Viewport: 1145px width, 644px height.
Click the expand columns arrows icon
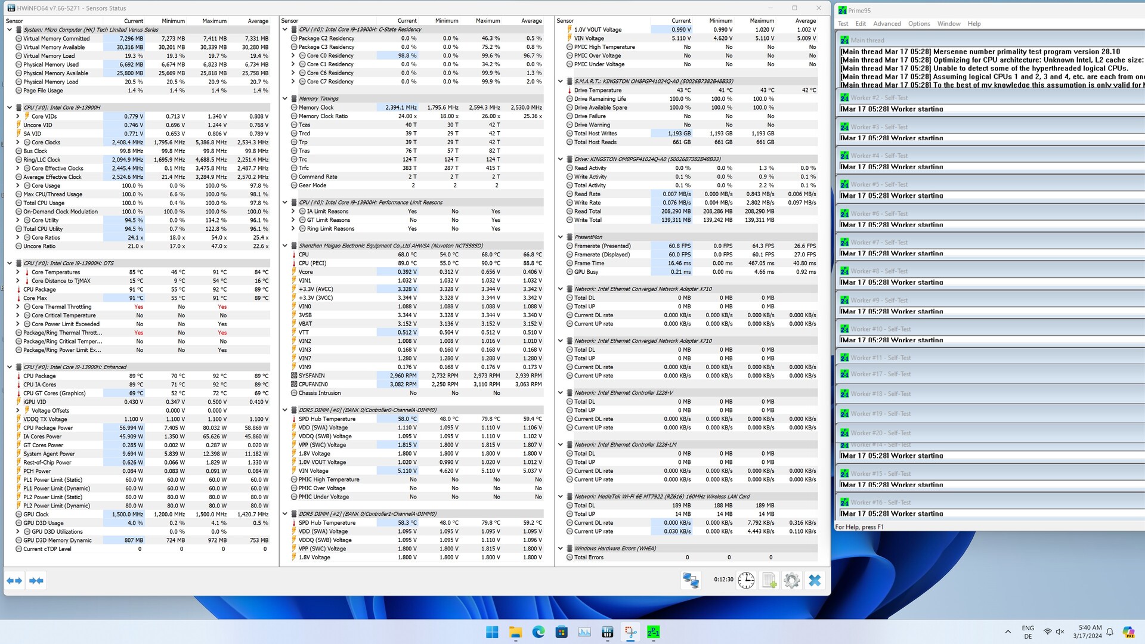point(14,580)
